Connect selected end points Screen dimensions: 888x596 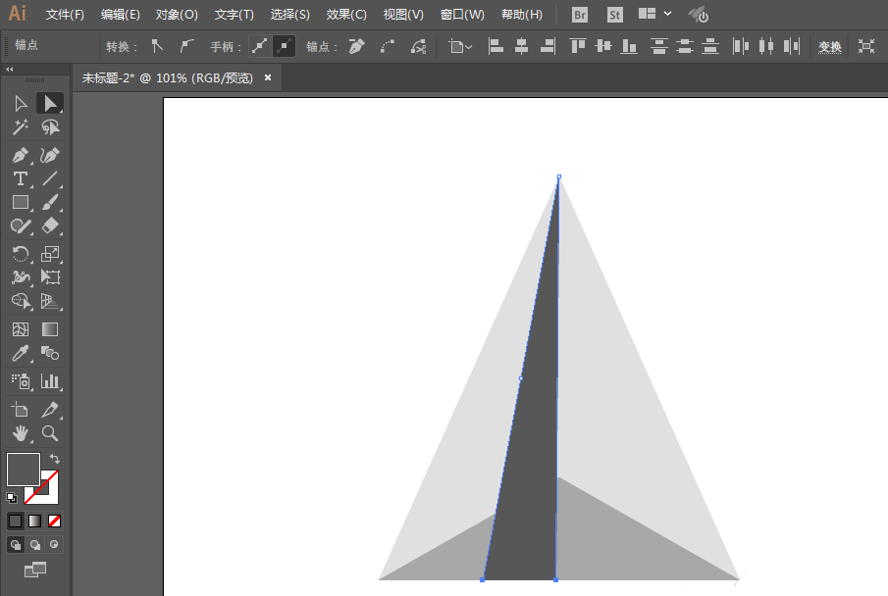point(388,46)
